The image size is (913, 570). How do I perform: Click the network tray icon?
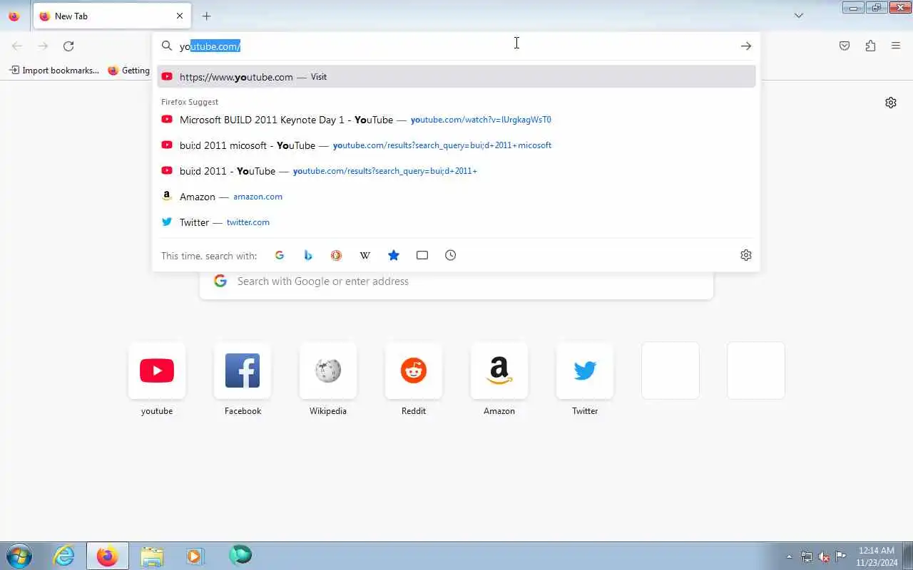[x=807, y=556]
